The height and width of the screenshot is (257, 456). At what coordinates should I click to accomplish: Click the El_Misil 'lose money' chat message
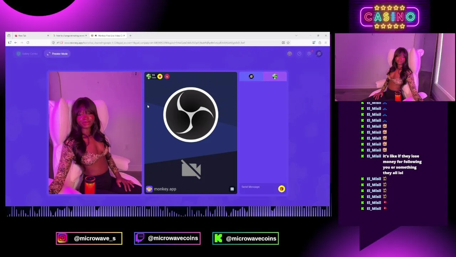pos(402,164)
